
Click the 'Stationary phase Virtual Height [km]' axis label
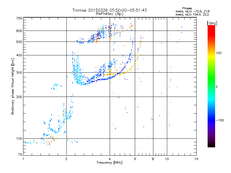[x=13, y=86]
